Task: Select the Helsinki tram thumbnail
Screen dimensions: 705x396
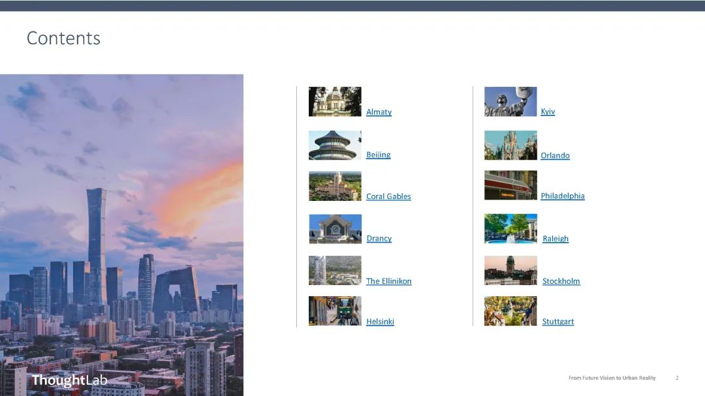Action: pyautogui.click(x=335, y=311)
